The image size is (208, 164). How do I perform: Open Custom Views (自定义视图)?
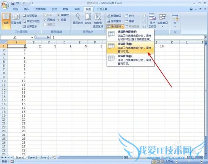pyautogui.click(x=31, y=21)
